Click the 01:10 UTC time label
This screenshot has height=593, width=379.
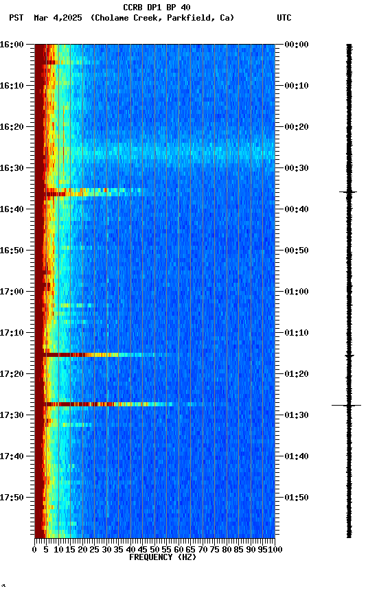(x=297, y=333)
